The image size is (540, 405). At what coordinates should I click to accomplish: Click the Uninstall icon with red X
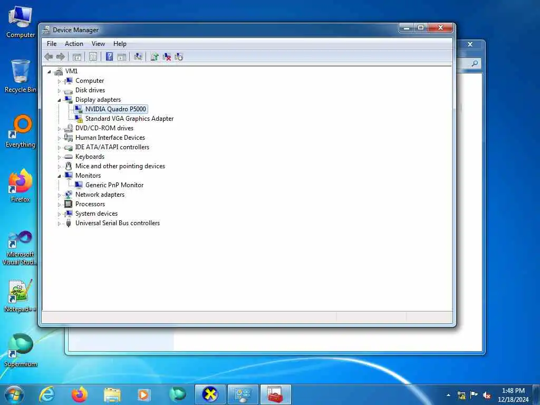[x=167, y=57]
